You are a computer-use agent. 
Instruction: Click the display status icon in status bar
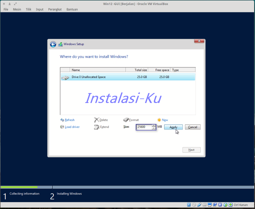tap(209, 205)
